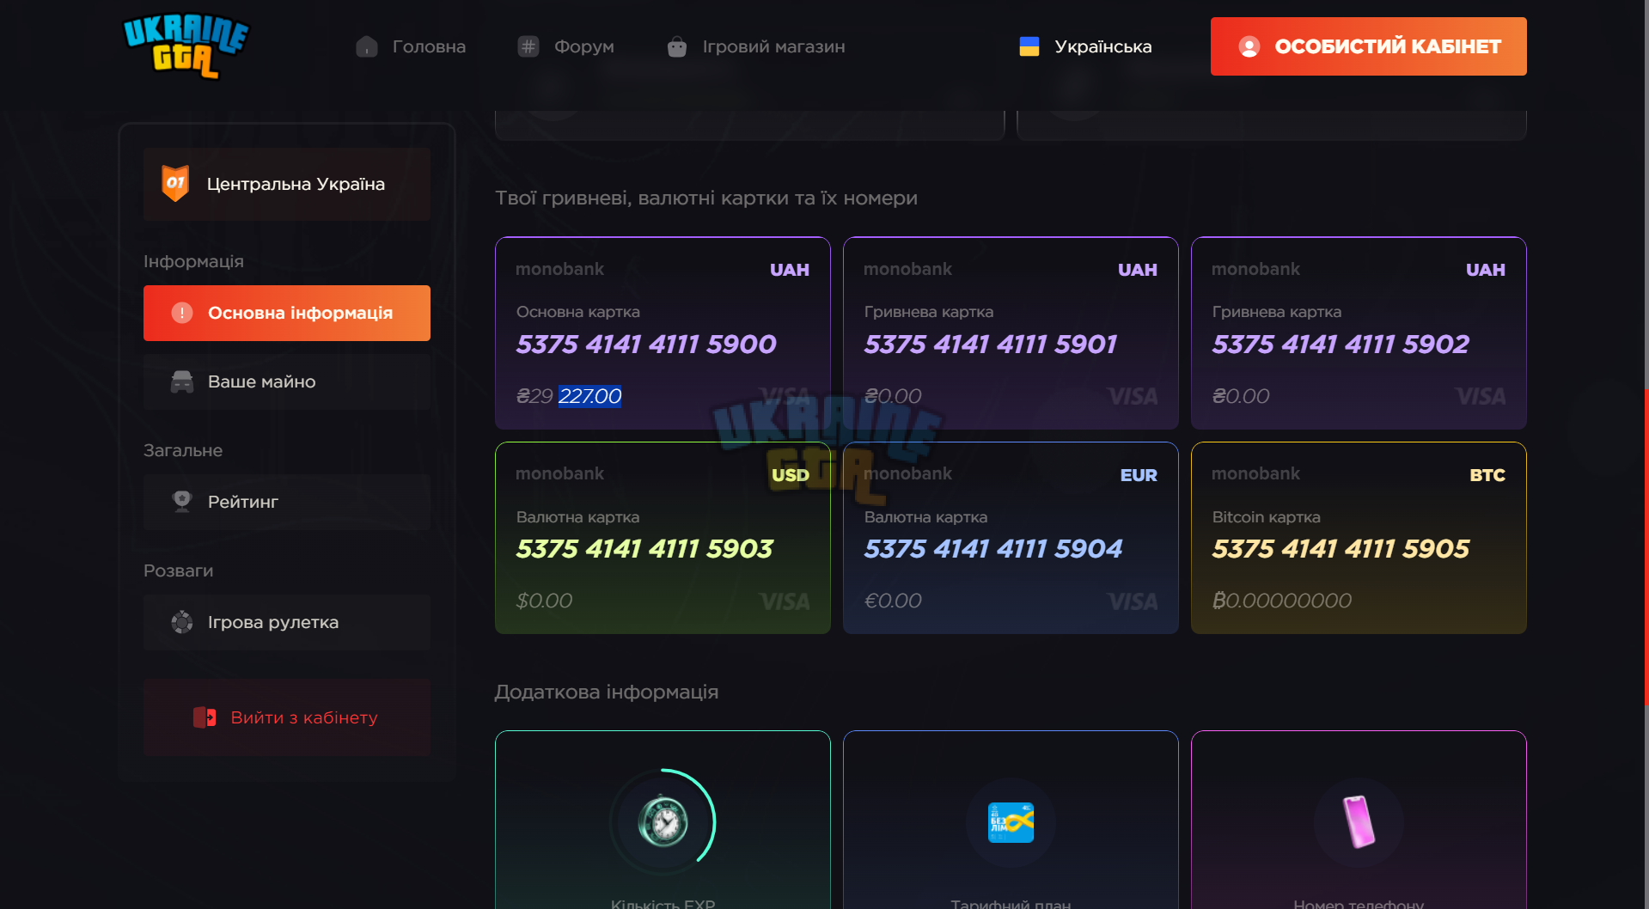Viewport: 1649px width, 909px height.
Task: Click the VISA logo on card ending 5904
Action: tap(1133, 601)
